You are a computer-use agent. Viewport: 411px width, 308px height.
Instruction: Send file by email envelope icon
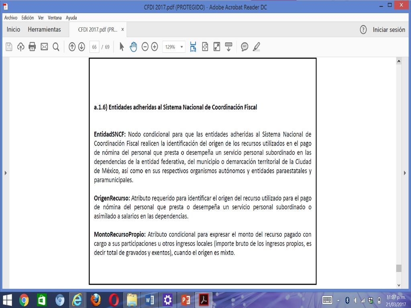(x=44, y=47)
